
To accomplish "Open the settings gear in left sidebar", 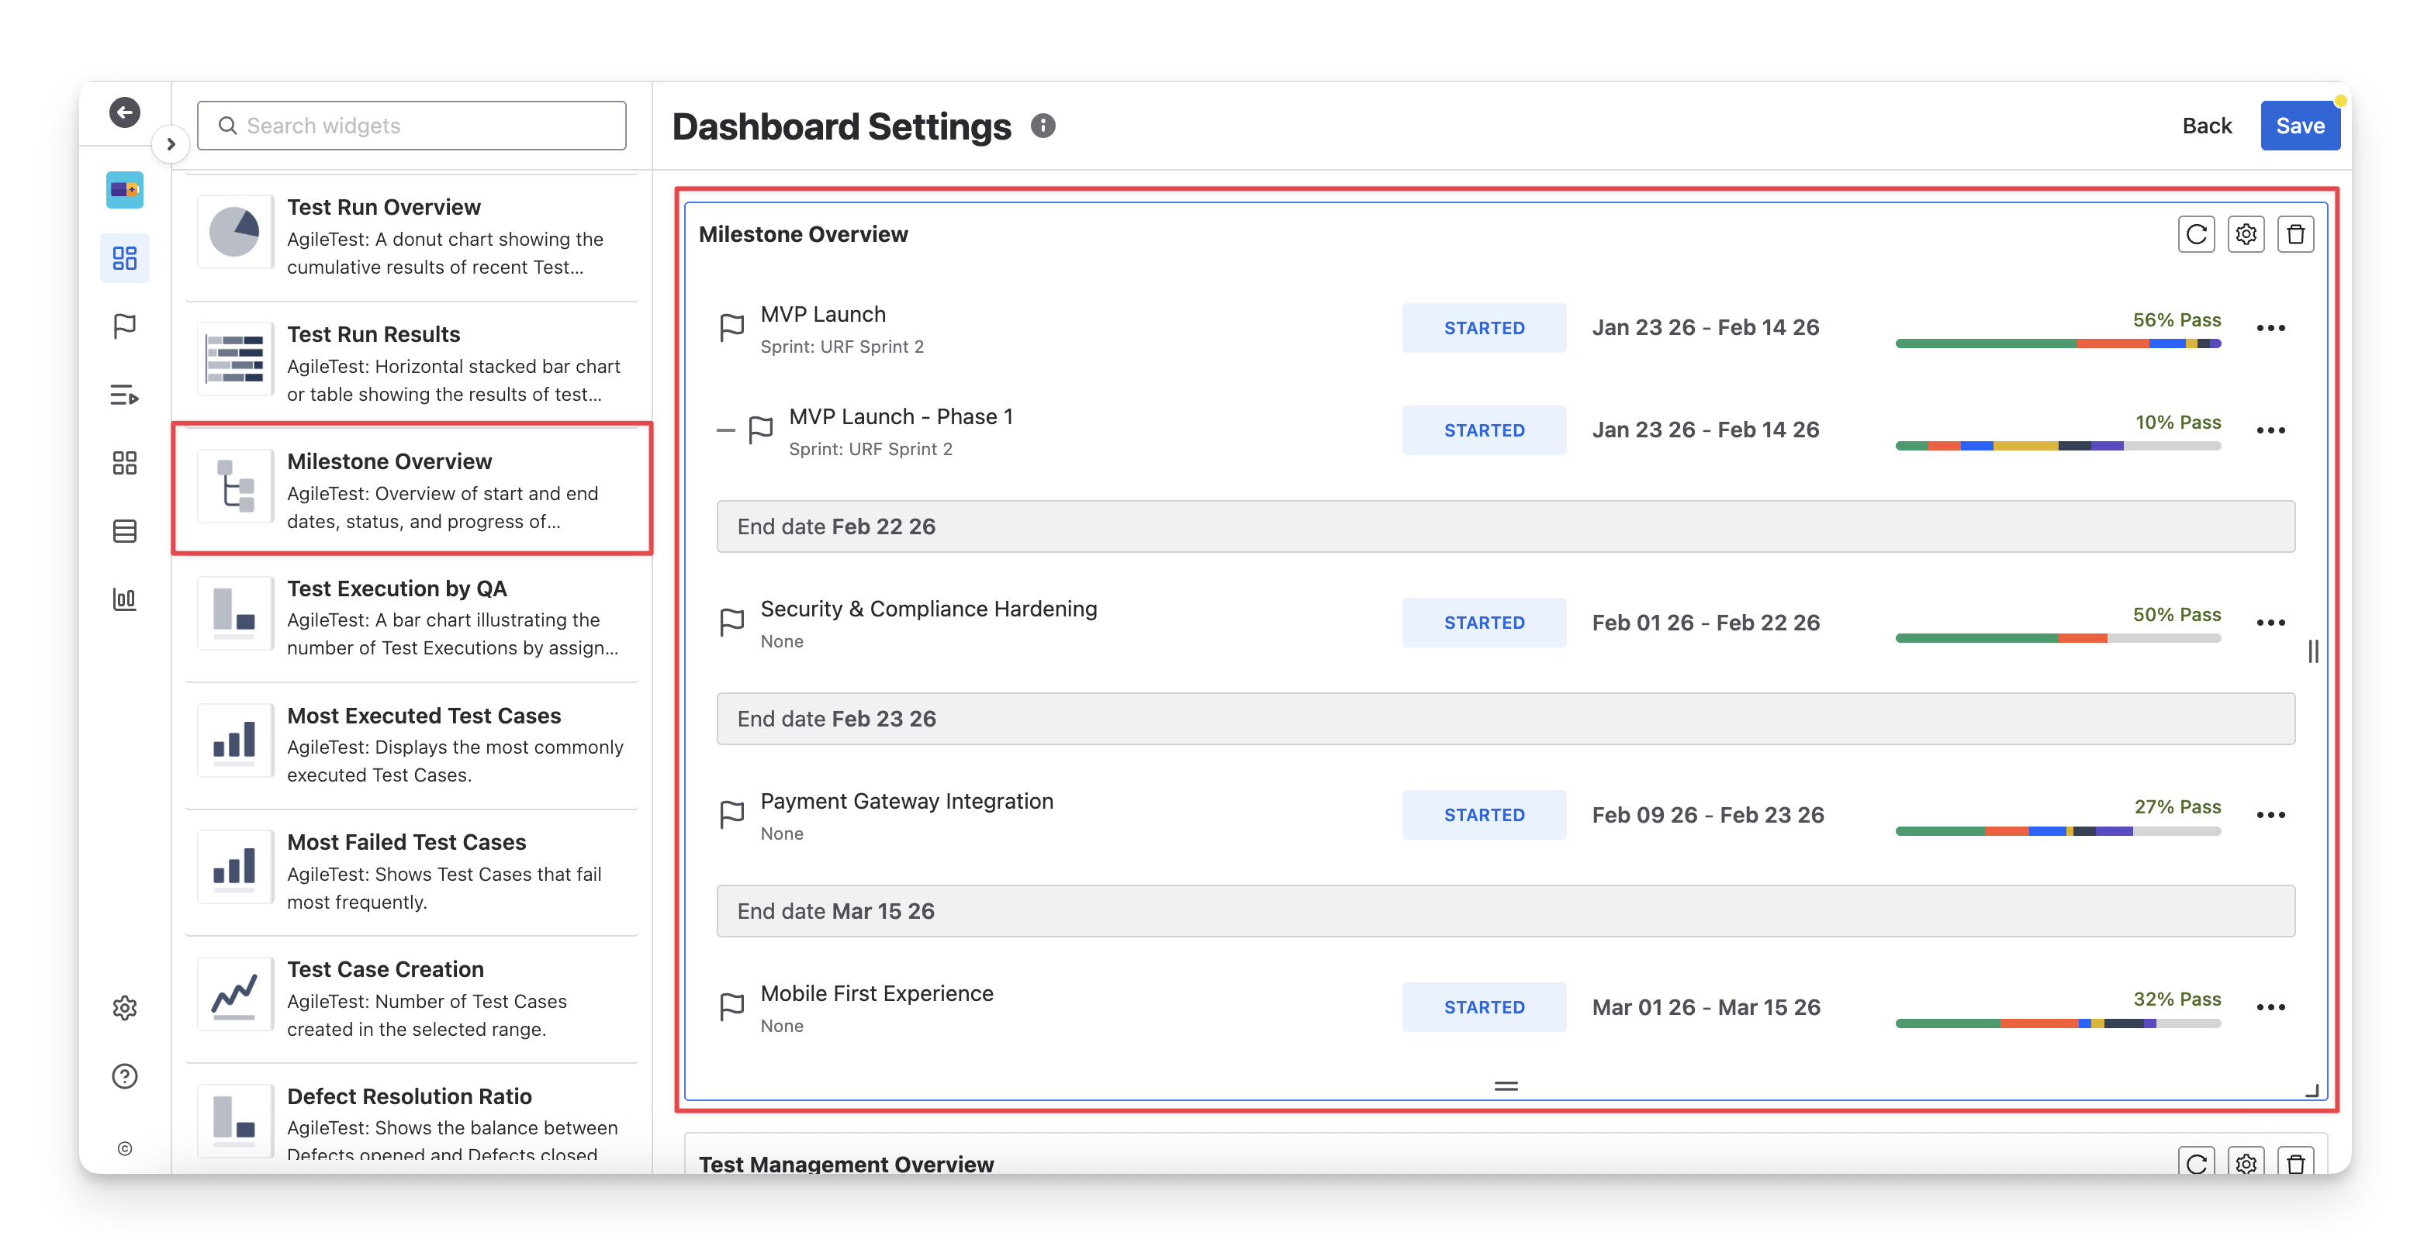I will (125, 1008).
